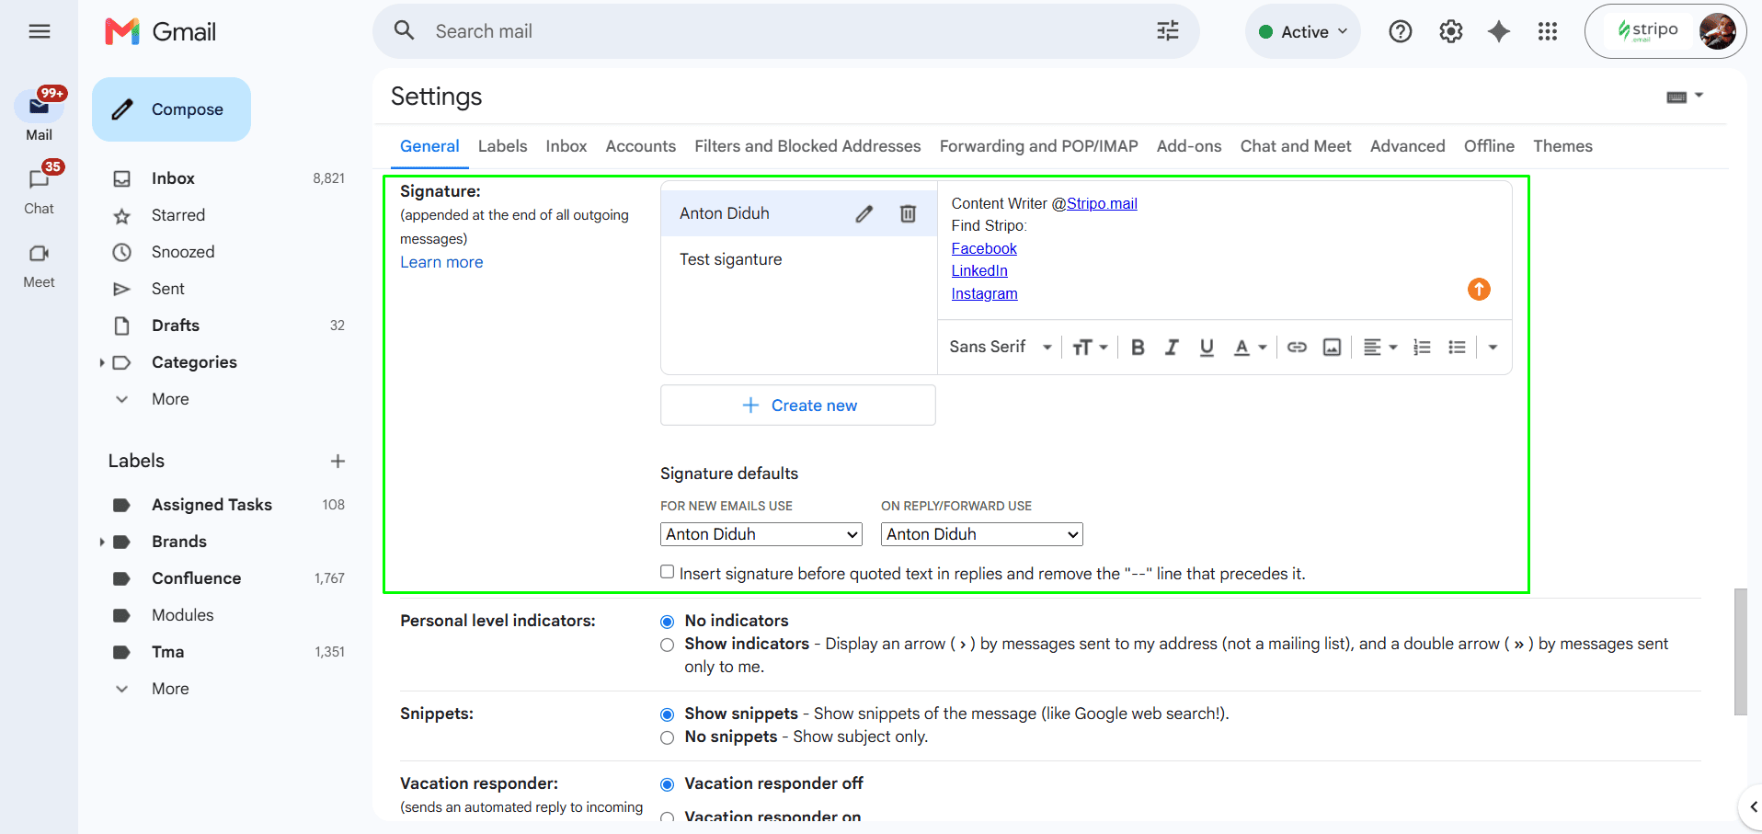Switch to the Inbox settings tab
The width and height of the screenshot is (1762, 834).
(566, 146)
